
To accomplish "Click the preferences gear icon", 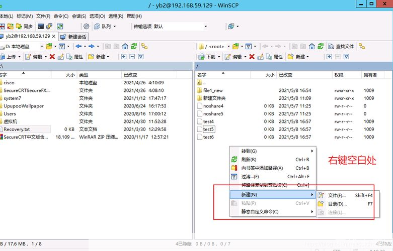I will (86, 26).
